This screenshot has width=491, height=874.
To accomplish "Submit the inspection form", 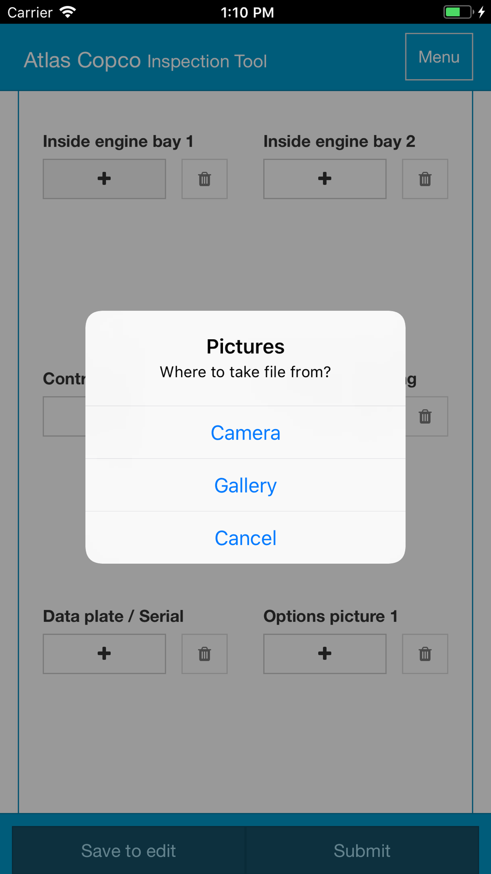I will [362, 850].
